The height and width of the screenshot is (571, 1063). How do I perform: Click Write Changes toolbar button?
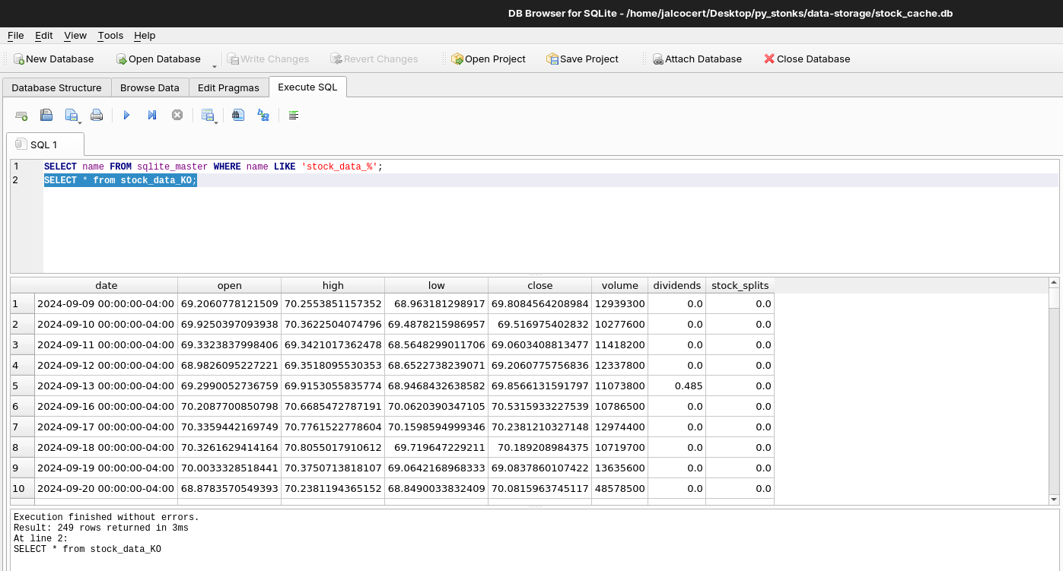click(268, 59)
